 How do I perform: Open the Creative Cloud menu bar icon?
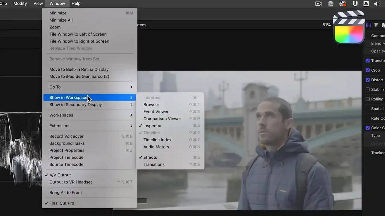point(342,4)
